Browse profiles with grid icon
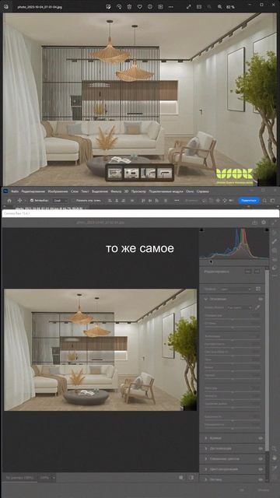This screenshot has height=498, width=280. pyautogui.click(x=258, y=289)
